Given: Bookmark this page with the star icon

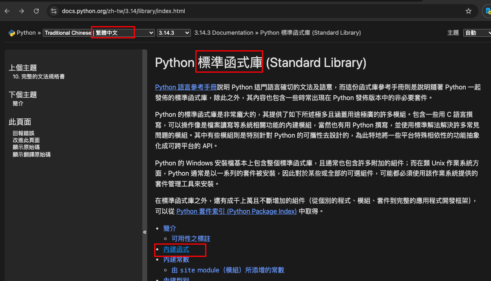Looking at the screenshot, I should (x=469, y=11).
